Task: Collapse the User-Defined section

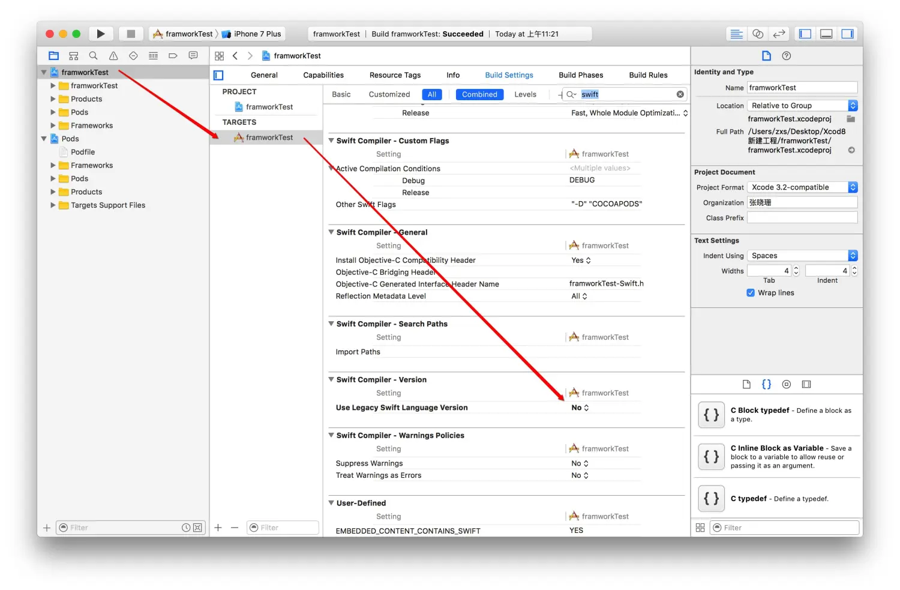Action: point(331,503)
